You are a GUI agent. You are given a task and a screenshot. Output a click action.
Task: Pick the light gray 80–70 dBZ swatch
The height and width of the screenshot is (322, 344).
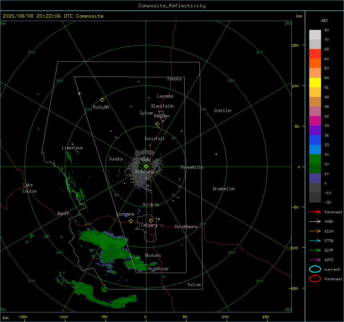click(315, 35)
